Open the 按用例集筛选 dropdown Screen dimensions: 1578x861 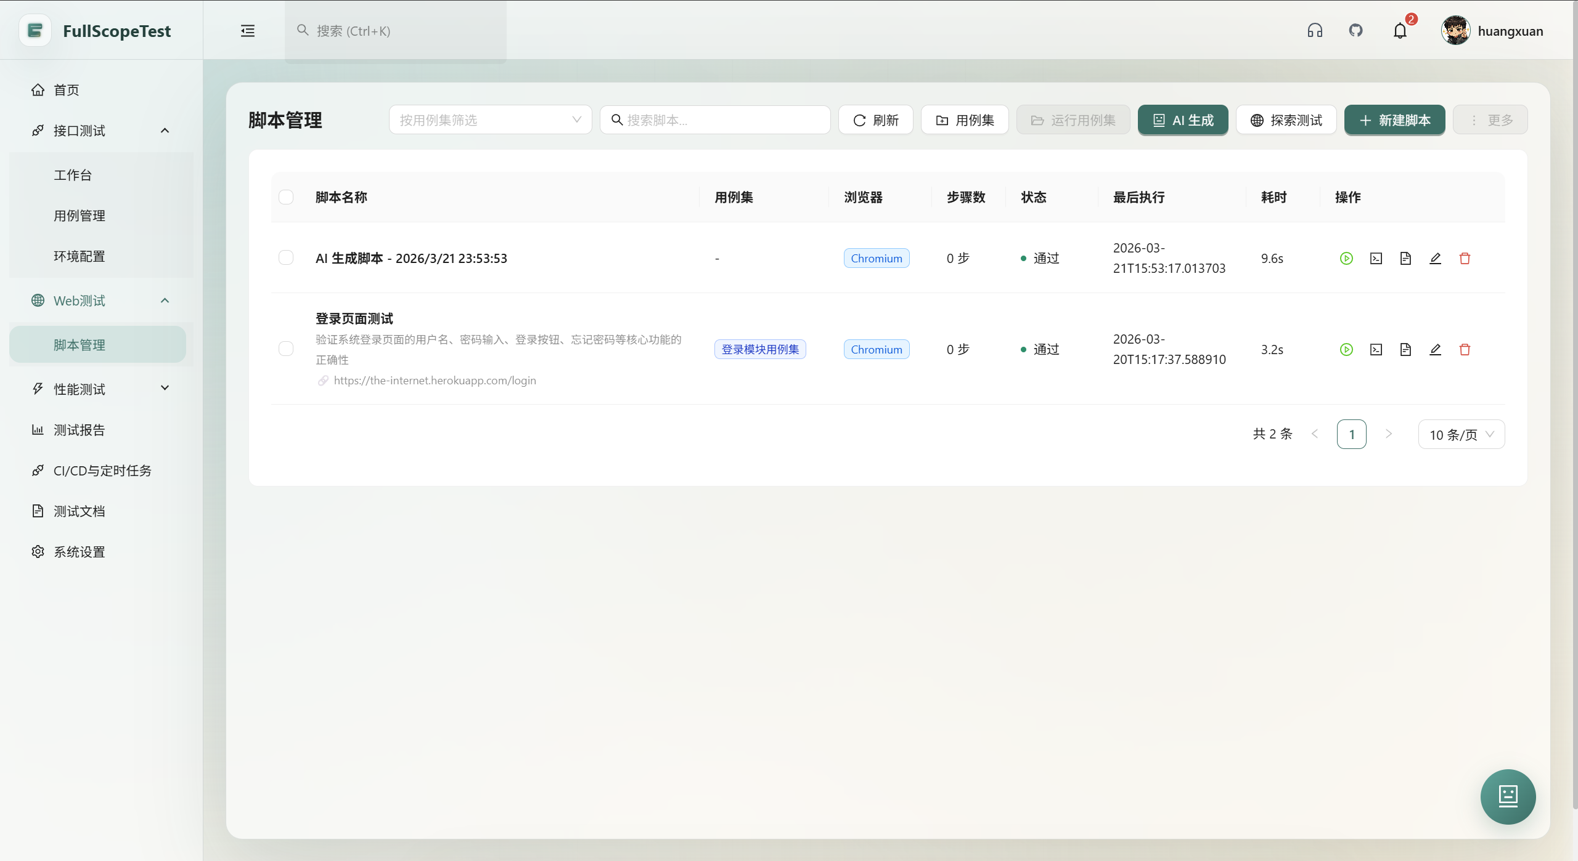point(490,119)
